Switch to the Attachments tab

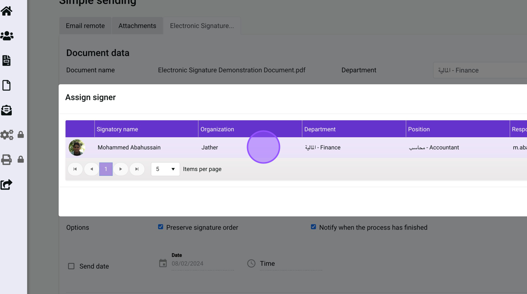[137, 26]
